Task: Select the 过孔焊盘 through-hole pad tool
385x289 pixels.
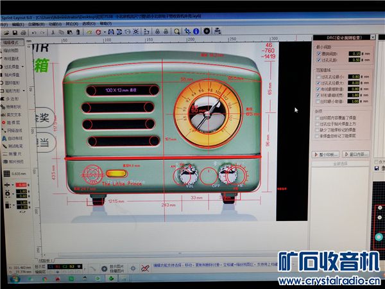Action: [10, 67]
